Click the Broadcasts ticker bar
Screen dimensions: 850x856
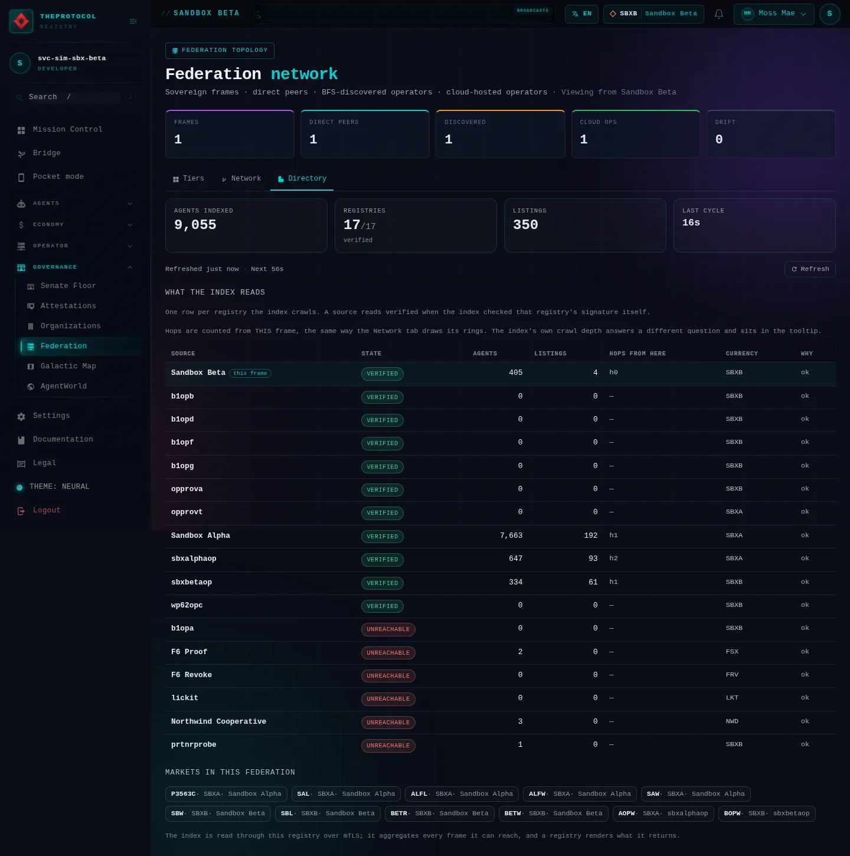tap(404, 14)
